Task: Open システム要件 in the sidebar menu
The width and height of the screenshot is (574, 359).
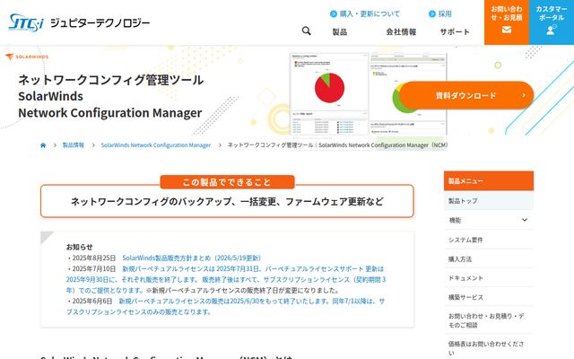Action: pyautogui.click(x=489, y=240)
